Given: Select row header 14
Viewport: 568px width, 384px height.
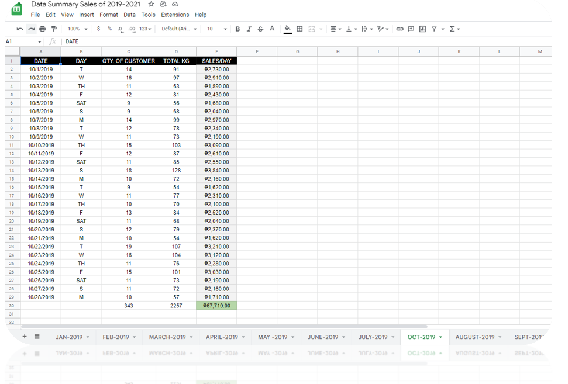Looking at the screenshot, I should [x=12, y=171].
